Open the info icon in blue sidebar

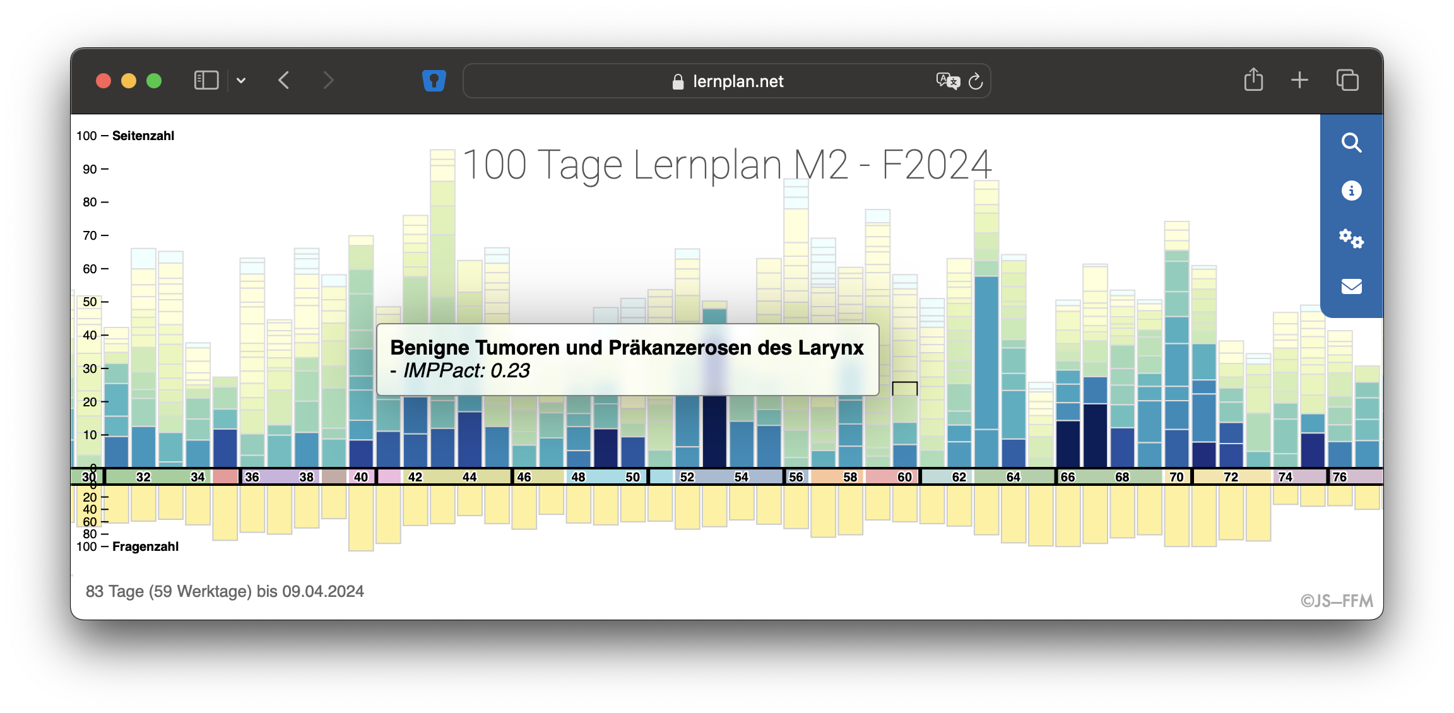1351,191
